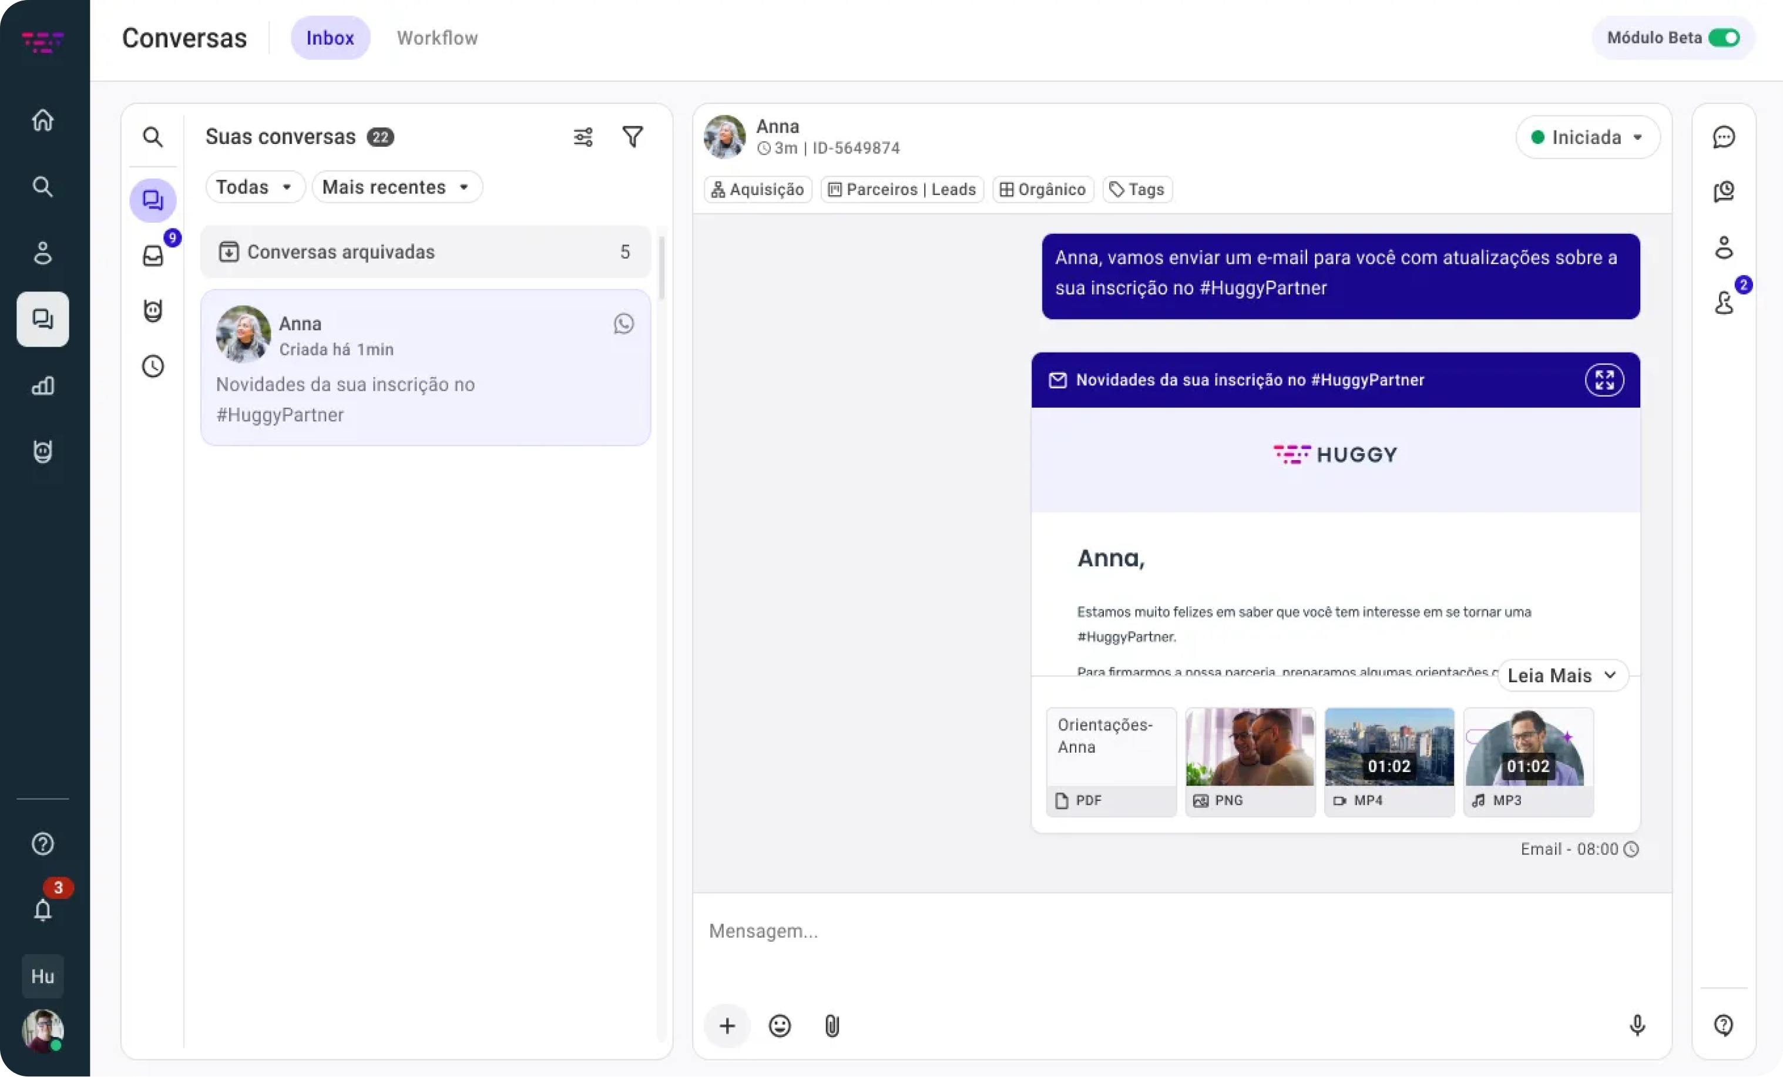This screenshot has height=1077, width=1783.
Task: Switch to the Inbox tab
Action: click(331, 38)
